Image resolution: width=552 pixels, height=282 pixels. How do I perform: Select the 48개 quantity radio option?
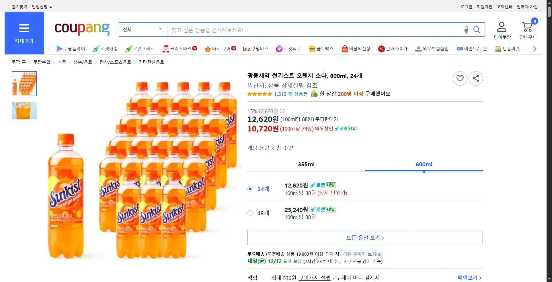250,213
